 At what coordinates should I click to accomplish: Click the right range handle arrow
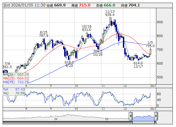pos(156,116)
